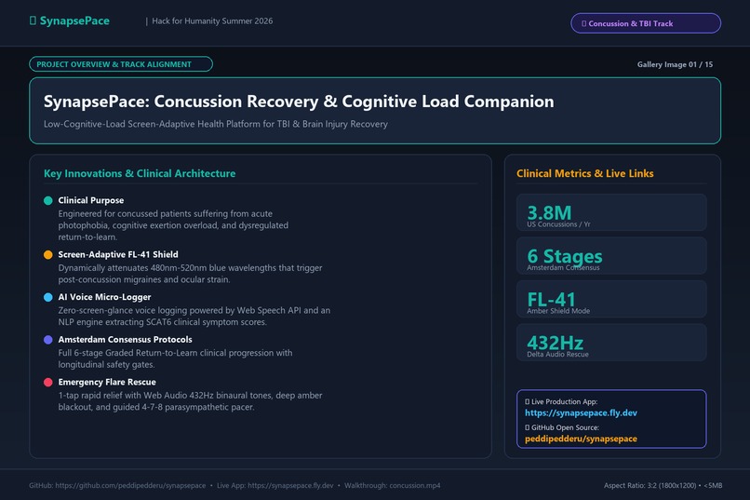The width and height of the screenshot is (750, 500).
Task: Click the Hack for Humanity Summer 2026 text
Action: [212, 21]
